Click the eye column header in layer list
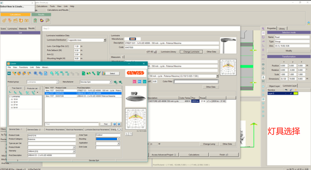This screenshot has width=311, height=170. coord(286,90)
